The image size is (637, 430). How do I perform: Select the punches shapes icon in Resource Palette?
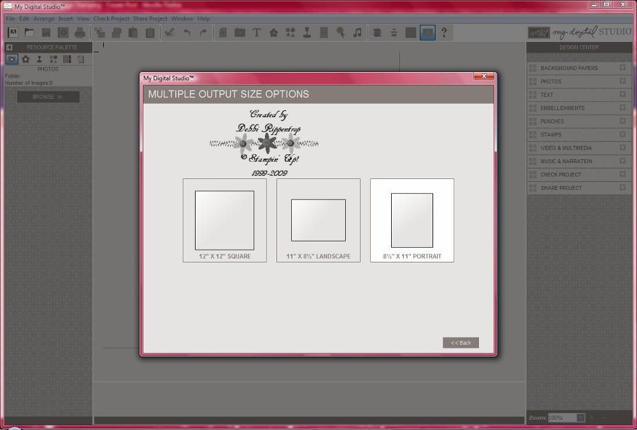(54, 59)
